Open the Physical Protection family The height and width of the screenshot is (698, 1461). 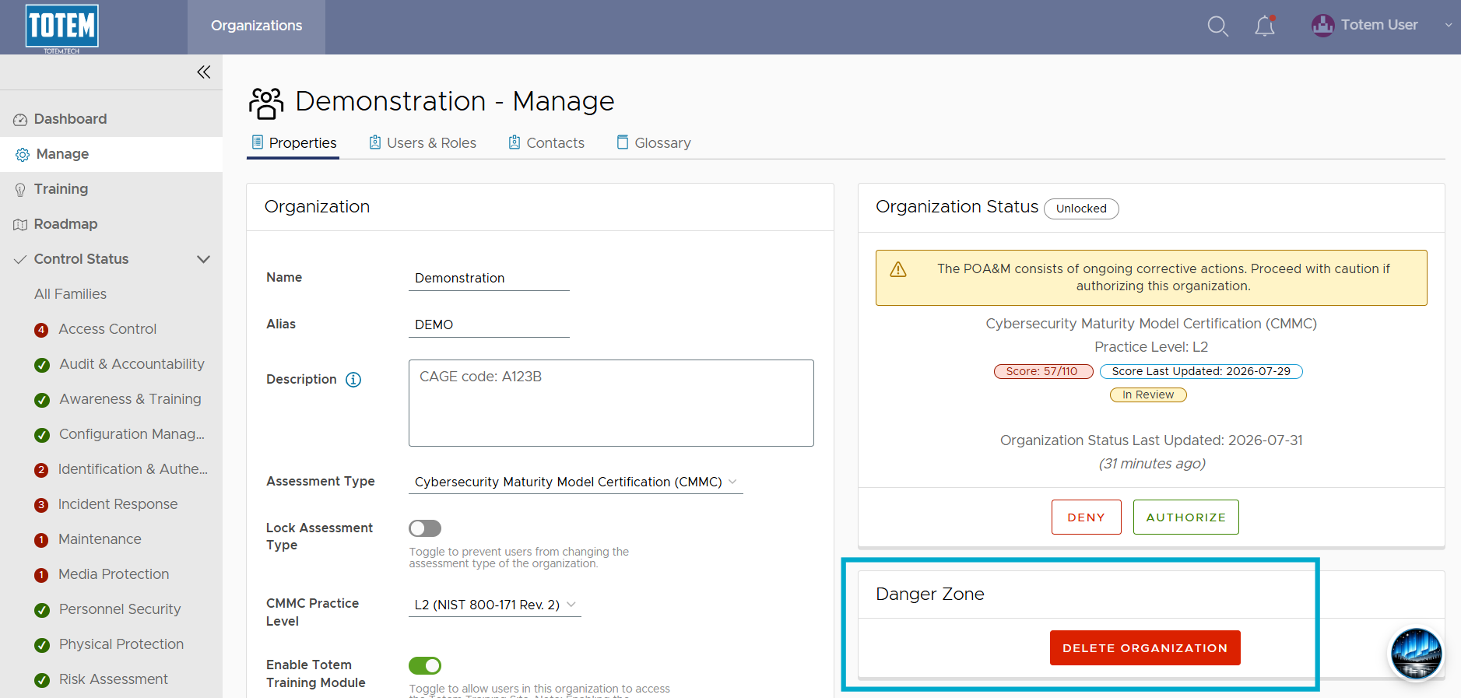[121, 644]
